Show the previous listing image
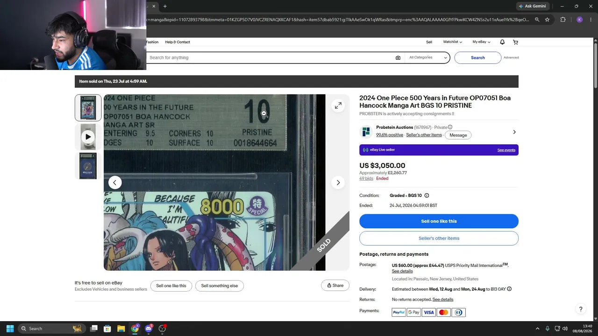598x336 pixels. [x=115, y=182]
